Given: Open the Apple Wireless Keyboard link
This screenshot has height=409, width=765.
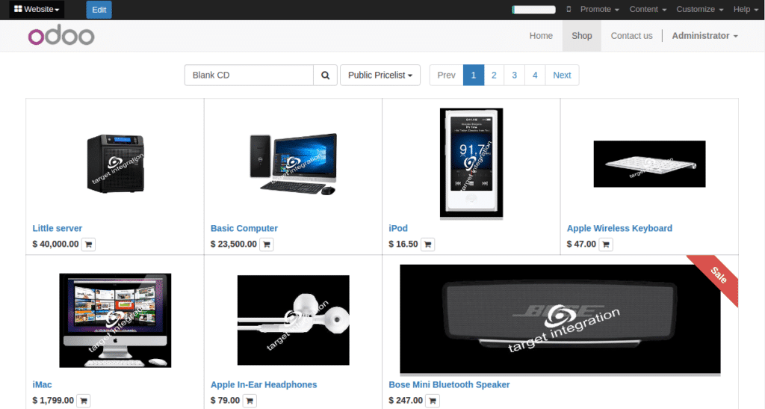Looking at the screenshot, I should [x=619, y=228].
